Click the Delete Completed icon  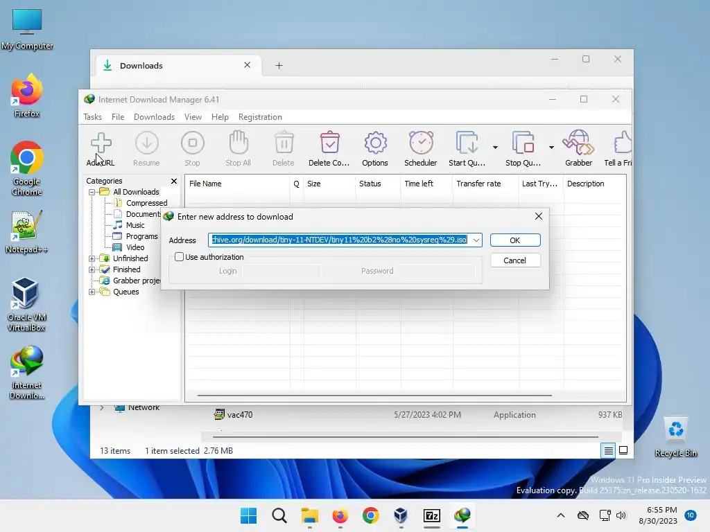pos(329,143)
